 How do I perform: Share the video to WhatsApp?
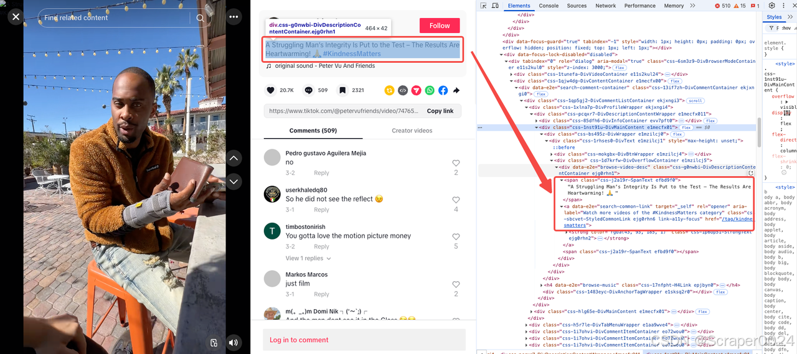430,90
